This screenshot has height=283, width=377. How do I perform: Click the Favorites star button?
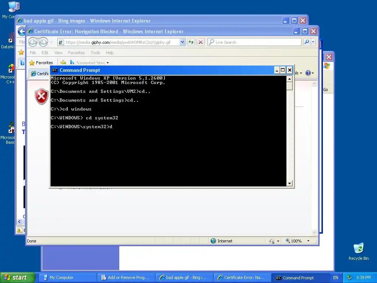pyautogui.click(x=41, y=63)
